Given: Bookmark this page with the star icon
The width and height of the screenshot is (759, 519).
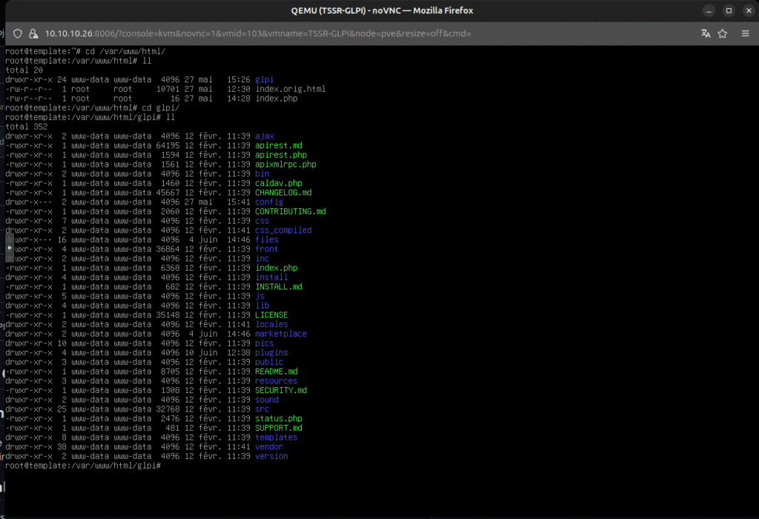Looking at the screenshot, I should click(x=724, y=34).
